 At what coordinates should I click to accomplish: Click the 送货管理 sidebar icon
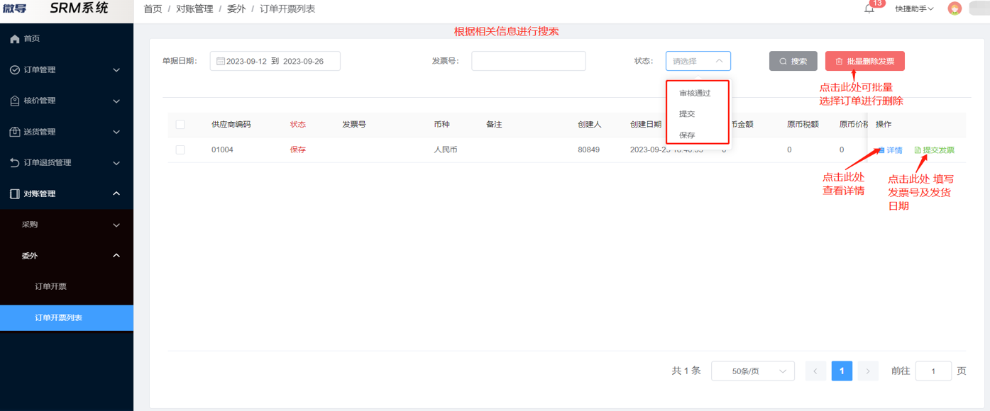click(15, 132)
